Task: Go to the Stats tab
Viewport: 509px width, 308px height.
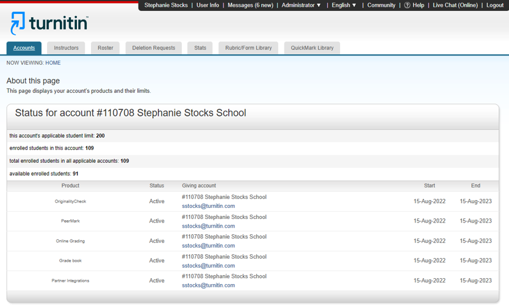Action: click(200, 48)
